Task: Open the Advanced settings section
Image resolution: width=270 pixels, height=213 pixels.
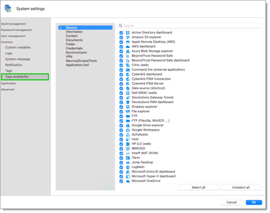Action: coord(8,89)
